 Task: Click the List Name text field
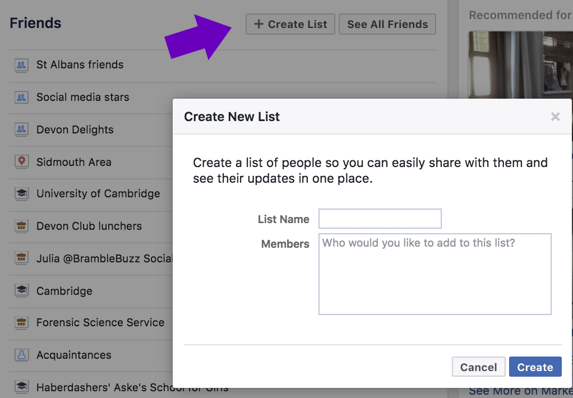[380, 219]
